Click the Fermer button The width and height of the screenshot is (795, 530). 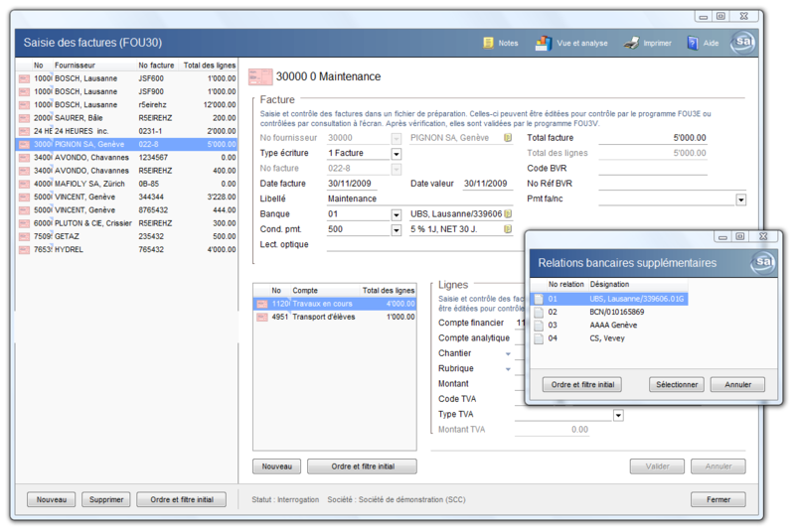point(717,499)
